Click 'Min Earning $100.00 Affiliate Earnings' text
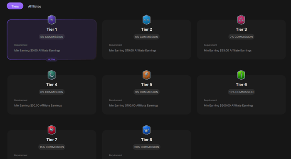The image size is (291, 159). tap(133, 105)
